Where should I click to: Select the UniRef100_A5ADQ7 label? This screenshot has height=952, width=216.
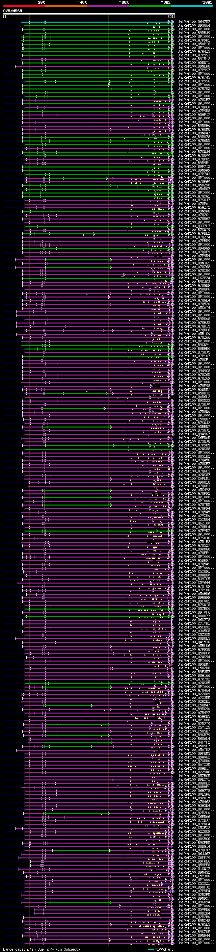(193, 189)
